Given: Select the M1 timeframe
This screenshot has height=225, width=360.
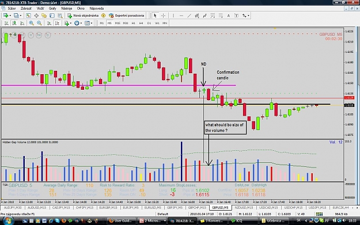Looking at the screenshot, I should tap(102, 23).
